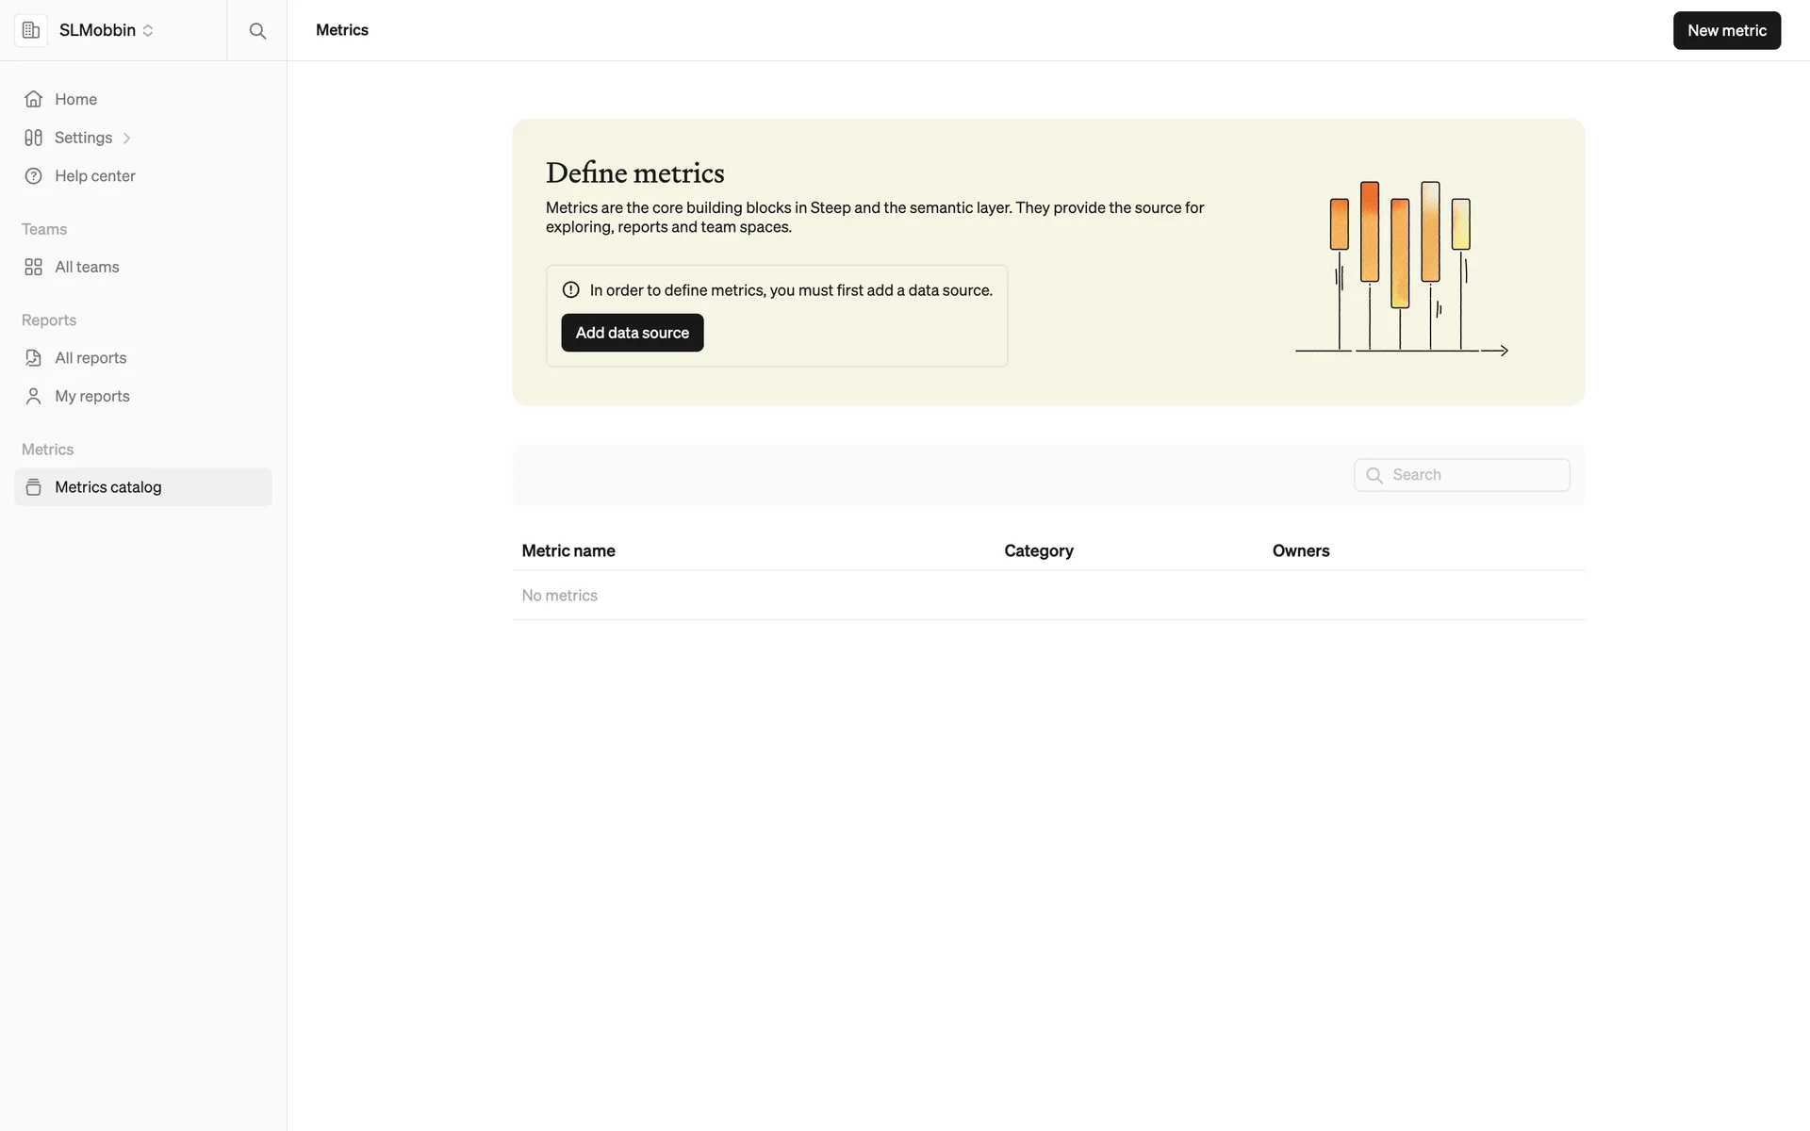Viewport: 1810px width, 1131px height.
Task: Go to All teams
Action: pos(87,268)
